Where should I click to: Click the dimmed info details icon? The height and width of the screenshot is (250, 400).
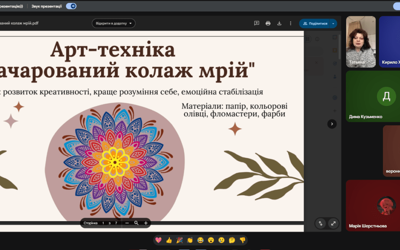click(x=317, y=39)
